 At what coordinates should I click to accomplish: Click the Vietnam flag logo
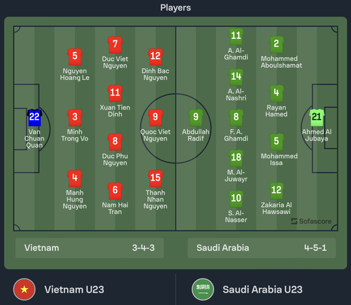24,289
